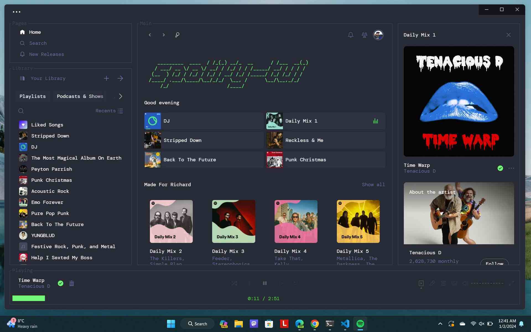Open New Releases page in sidebar
Image resolution: width=531 pixels, height=332 pixels.
pyautogui.click(x=46, y=54)
